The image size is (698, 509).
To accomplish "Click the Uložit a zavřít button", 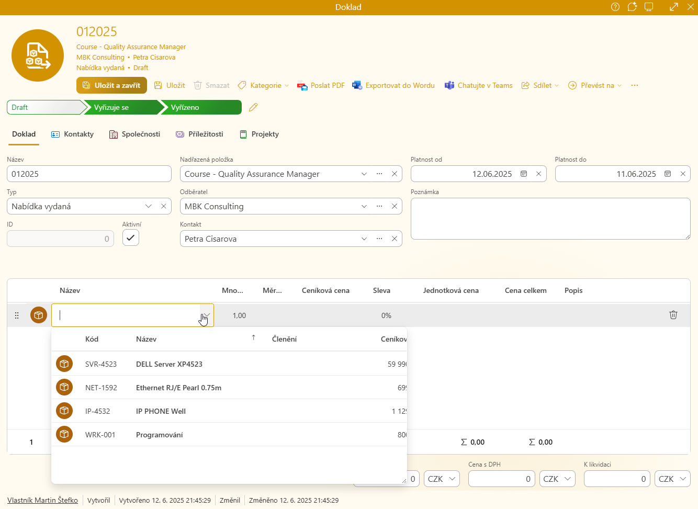I will [x=111, y=85].
